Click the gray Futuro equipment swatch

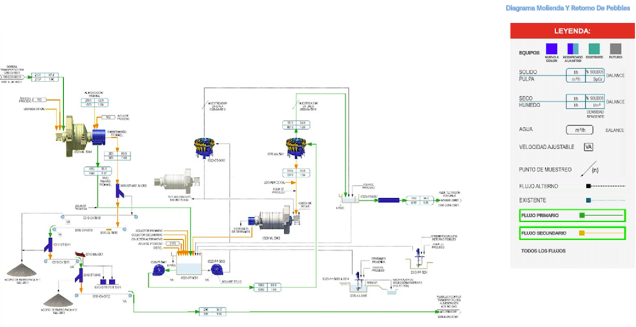coord(615,49)
